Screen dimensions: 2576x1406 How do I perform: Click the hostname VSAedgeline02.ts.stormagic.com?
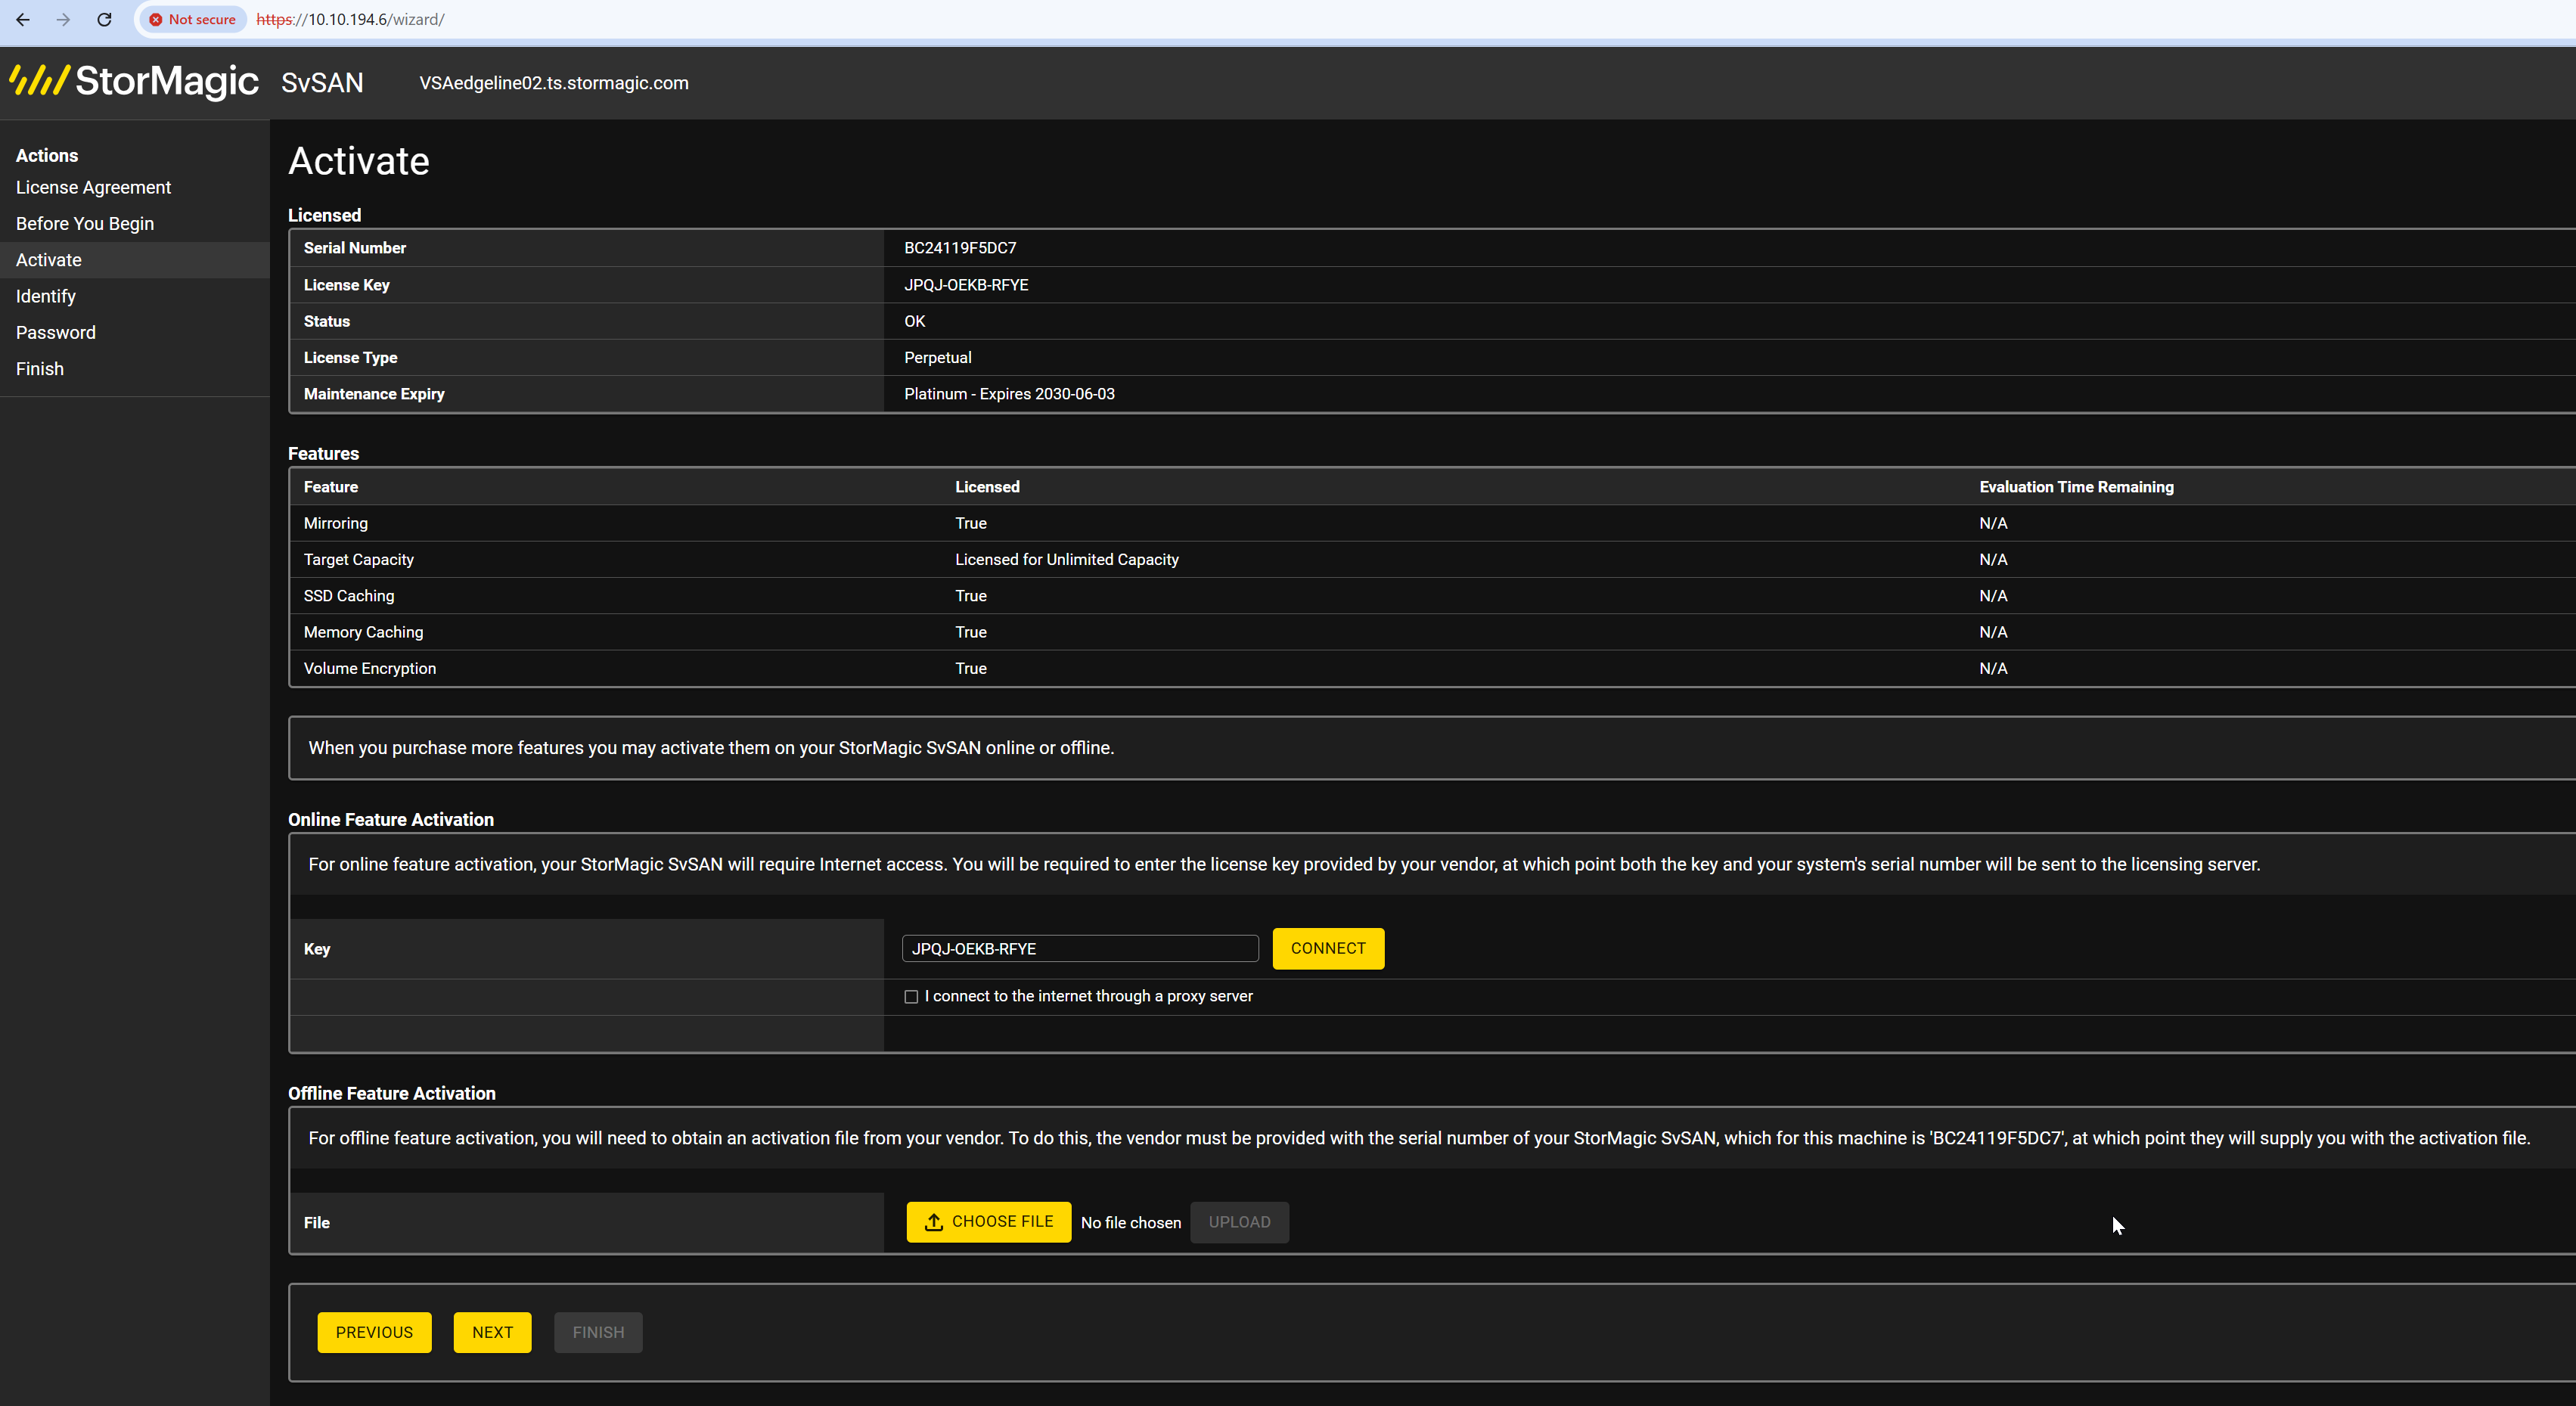554,83
